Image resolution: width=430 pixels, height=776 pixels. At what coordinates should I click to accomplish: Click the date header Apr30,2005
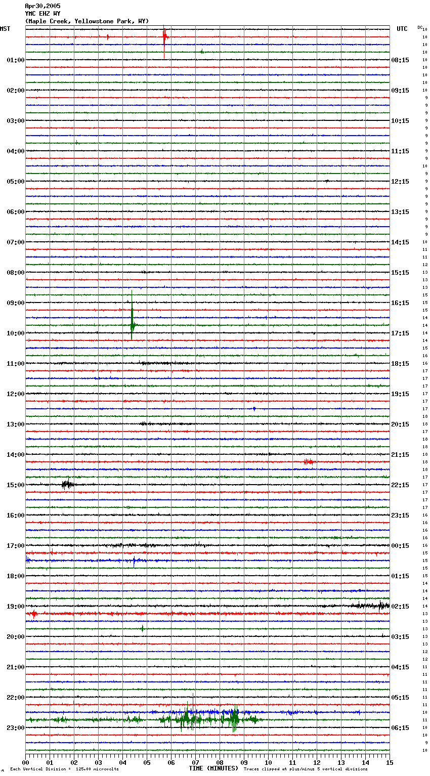[x=42, y=6]
